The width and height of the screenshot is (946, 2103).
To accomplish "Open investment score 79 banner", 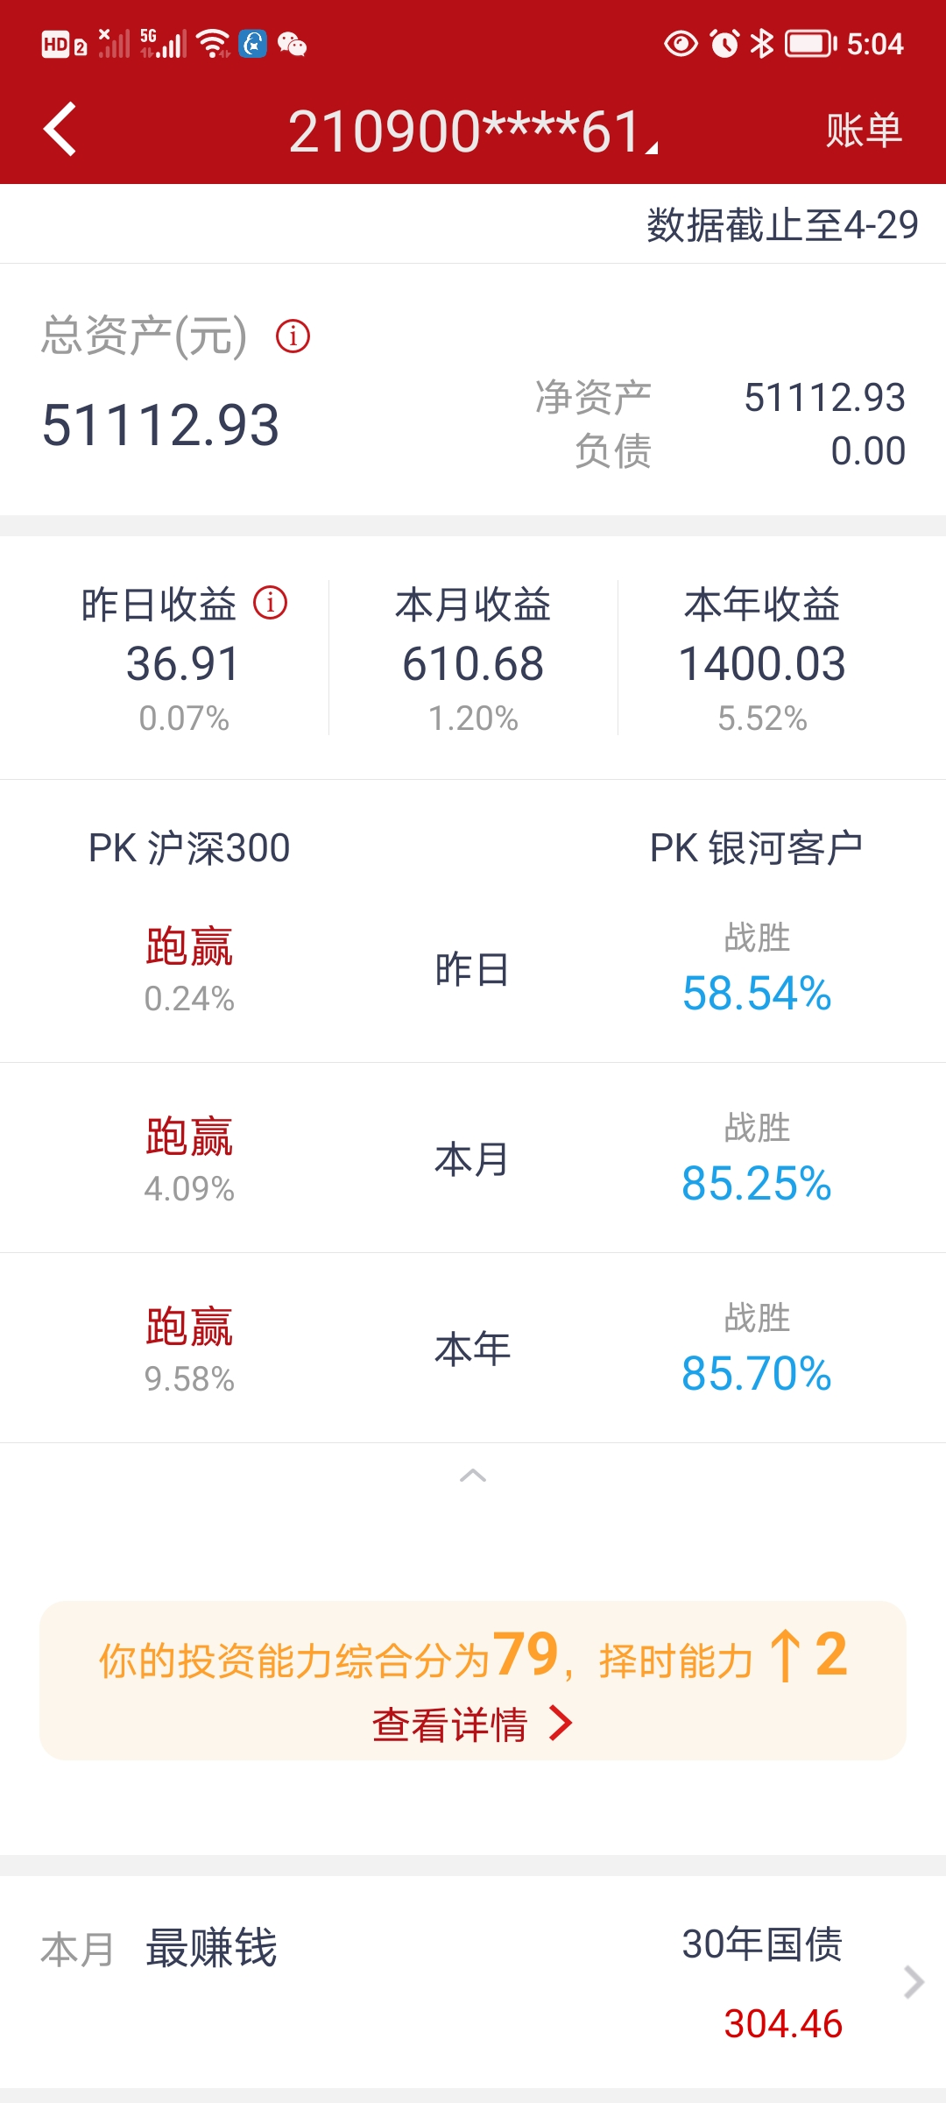I will point(473,1658).
